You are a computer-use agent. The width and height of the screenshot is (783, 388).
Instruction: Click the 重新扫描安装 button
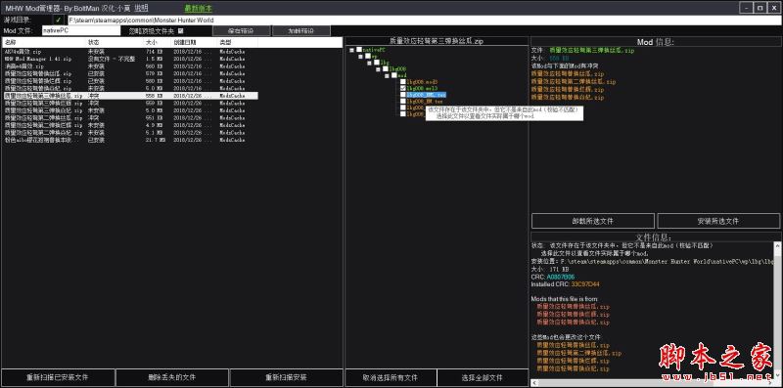coord(286,377)
